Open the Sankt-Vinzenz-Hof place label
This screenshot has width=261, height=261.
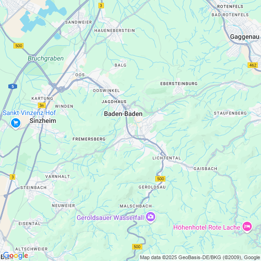(29, 113)
